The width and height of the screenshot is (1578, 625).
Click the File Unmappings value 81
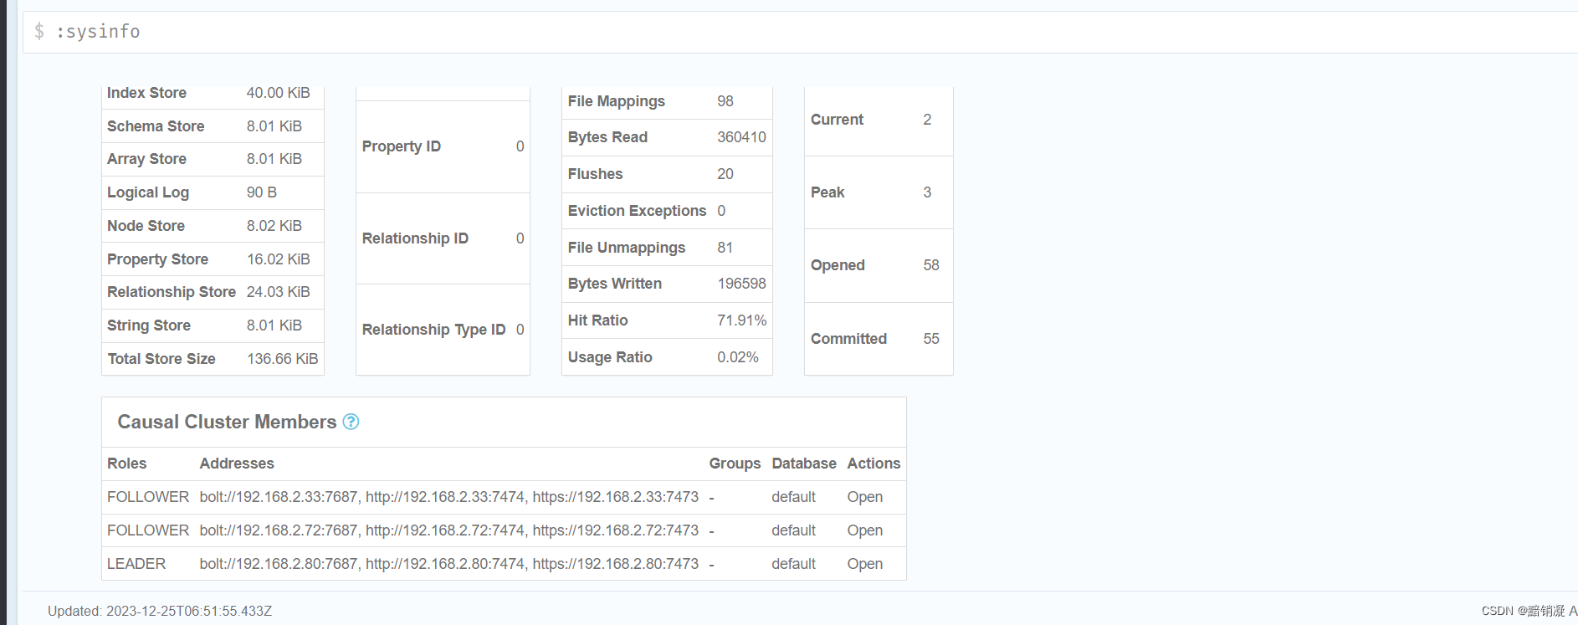click(x=725, y=248)
